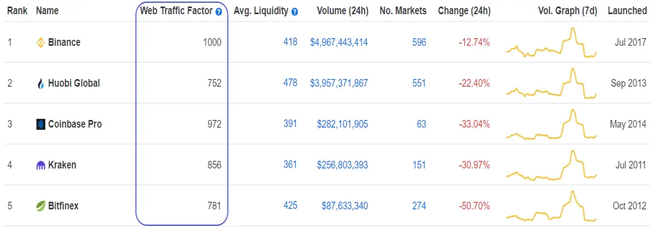Sort by Avg. Liquidity column header
Viewport: 656px width, 229px height.
261,10
